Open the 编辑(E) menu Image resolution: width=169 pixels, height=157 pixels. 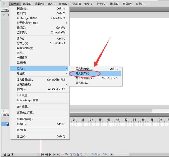27,4
